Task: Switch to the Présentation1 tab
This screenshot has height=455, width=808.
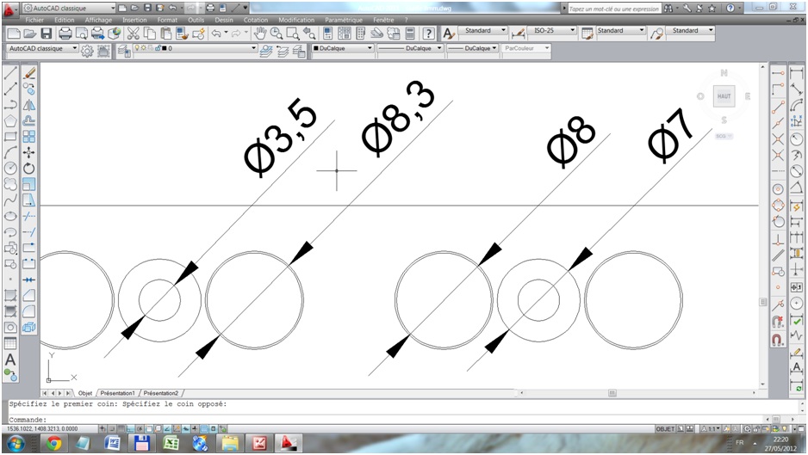Action: 117,393
